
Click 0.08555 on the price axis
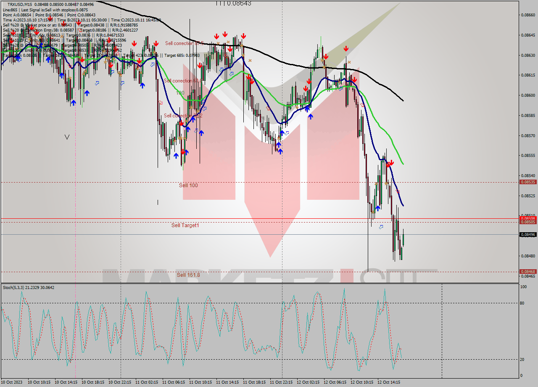(528, 155)
